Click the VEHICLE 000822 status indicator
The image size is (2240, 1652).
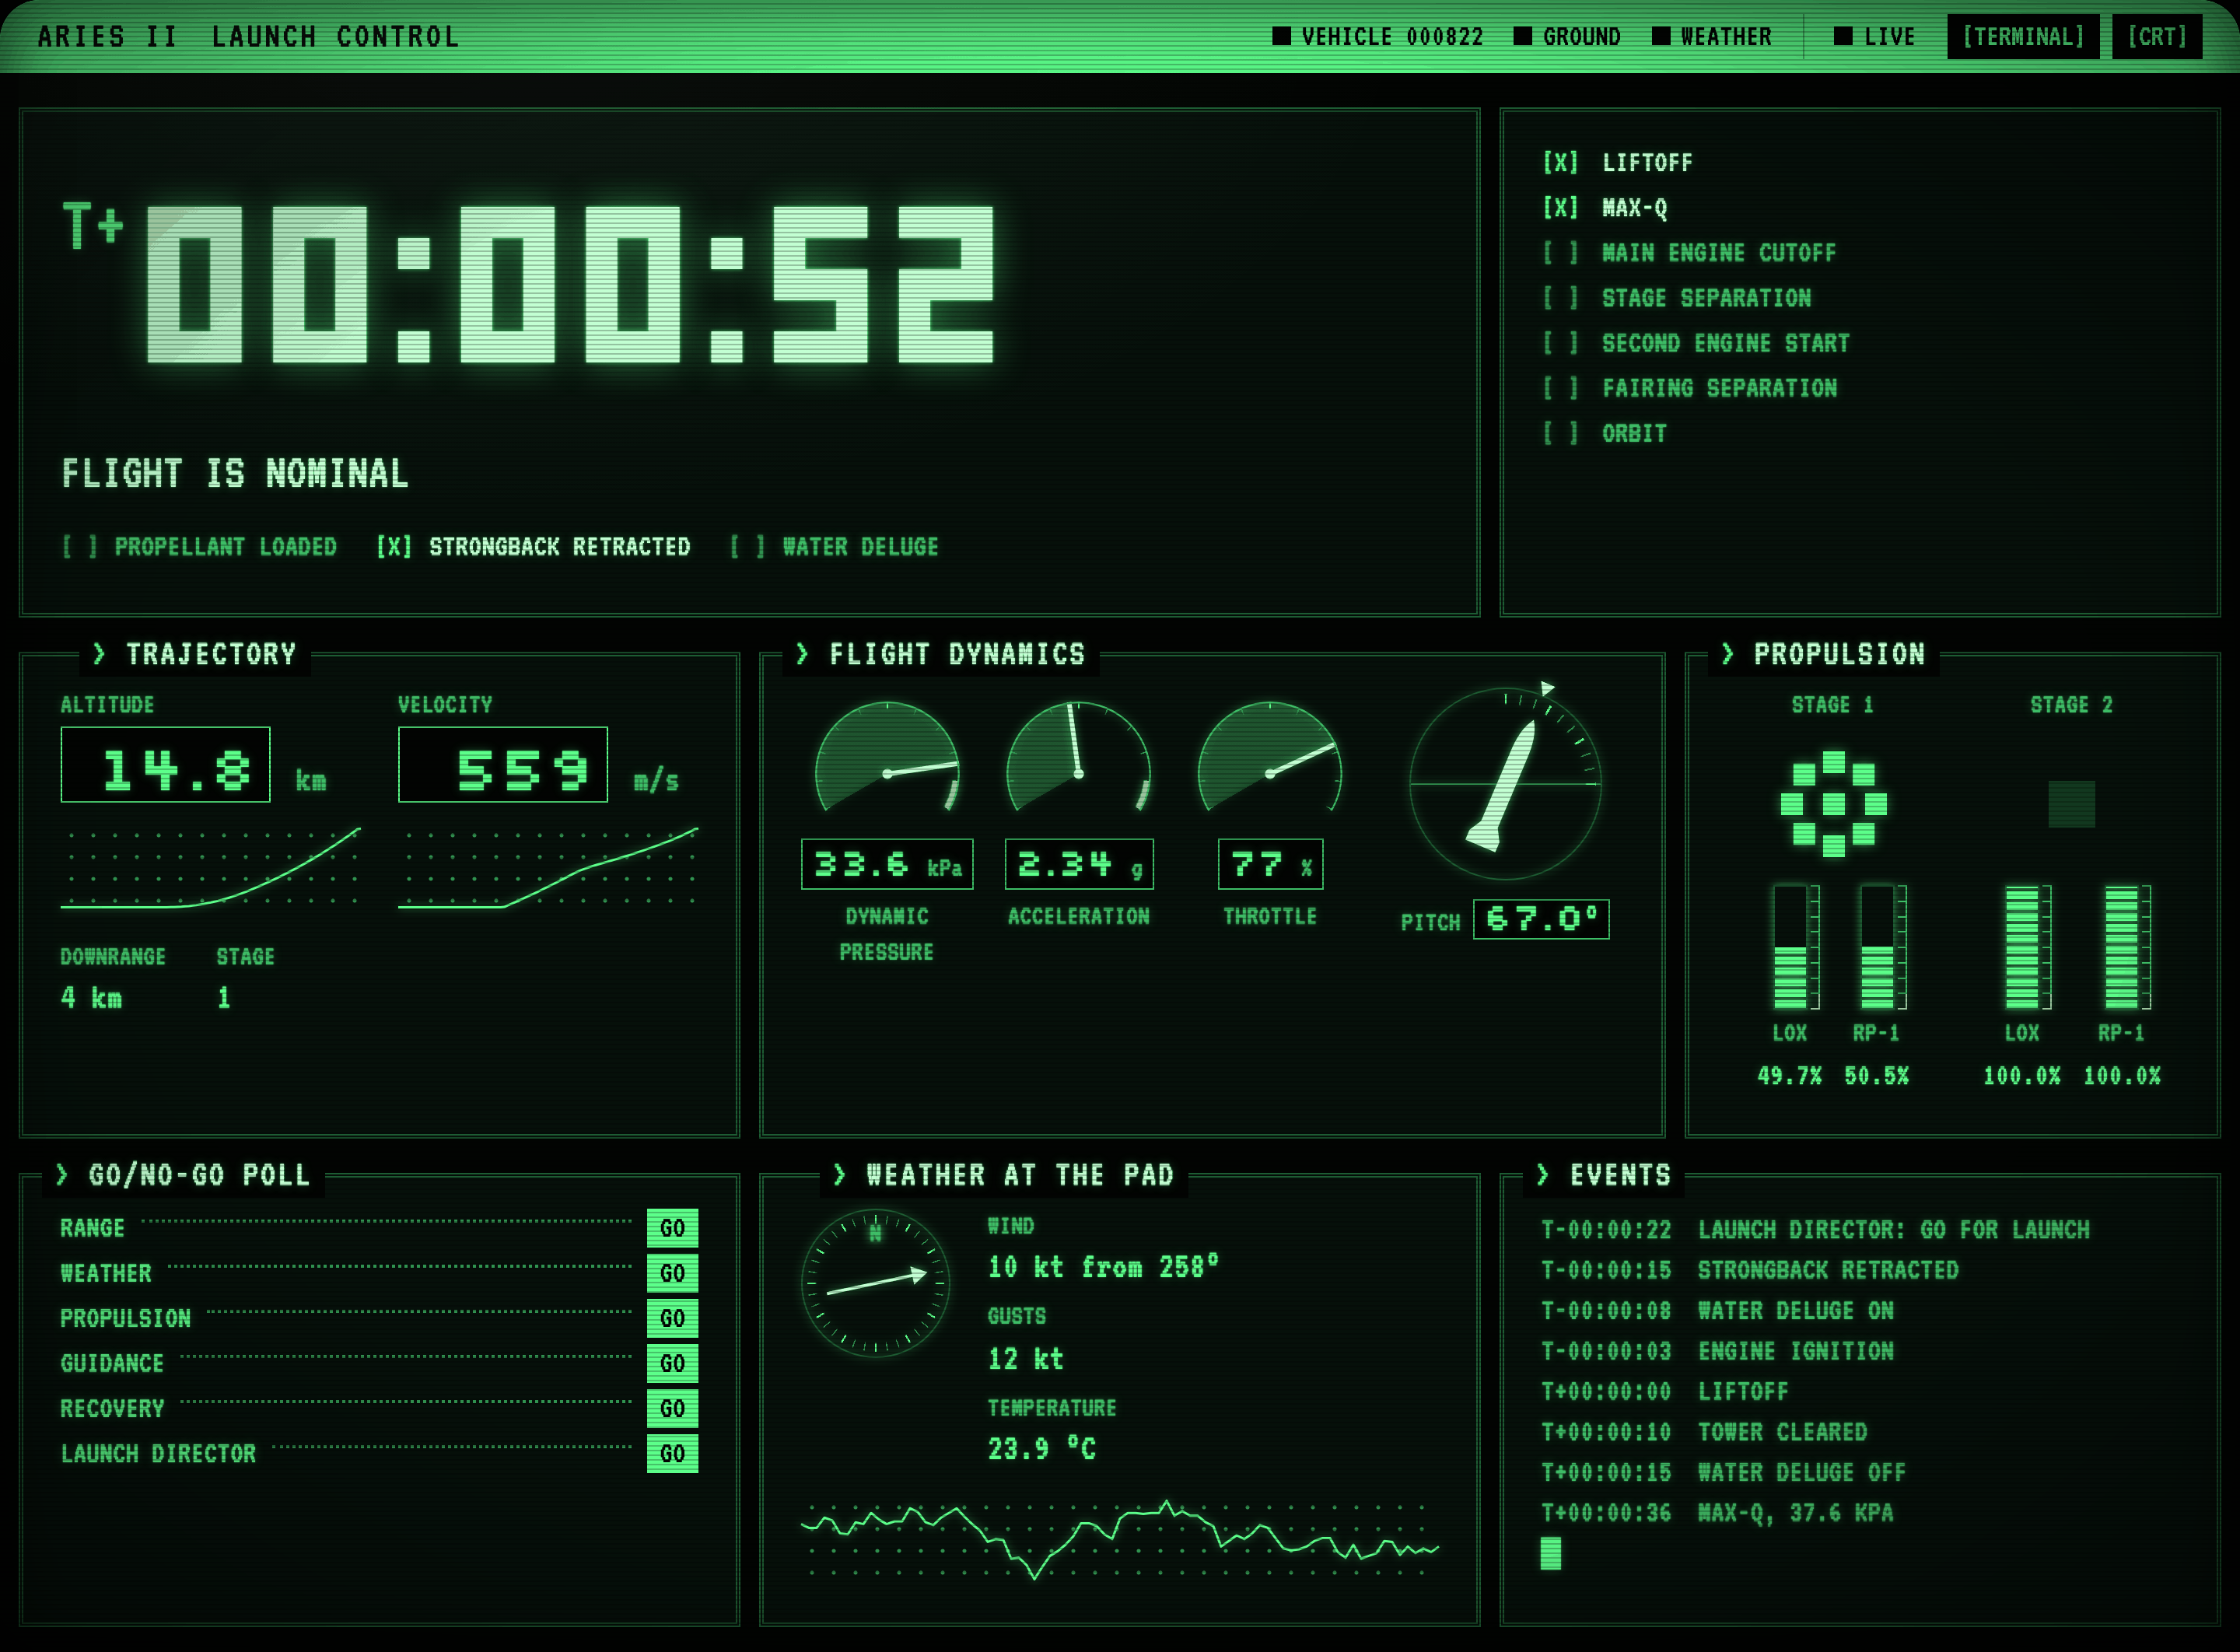click(1378, 37)
